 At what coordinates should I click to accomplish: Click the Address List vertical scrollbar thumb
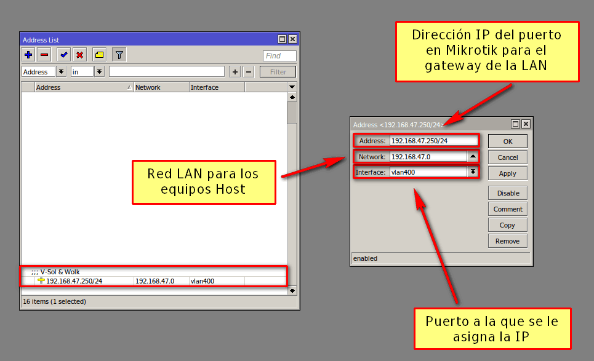point(292,113)
